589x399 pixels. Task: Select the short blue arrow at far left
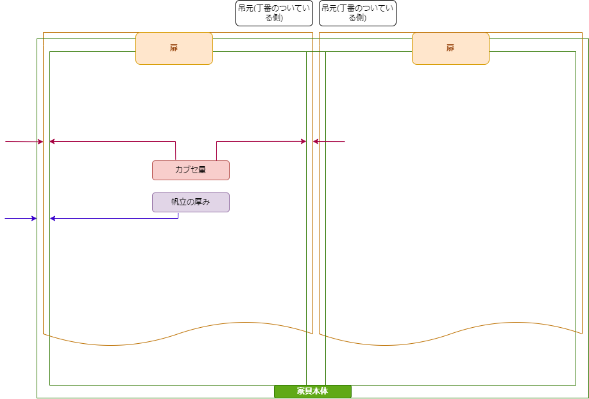point(19,219)
